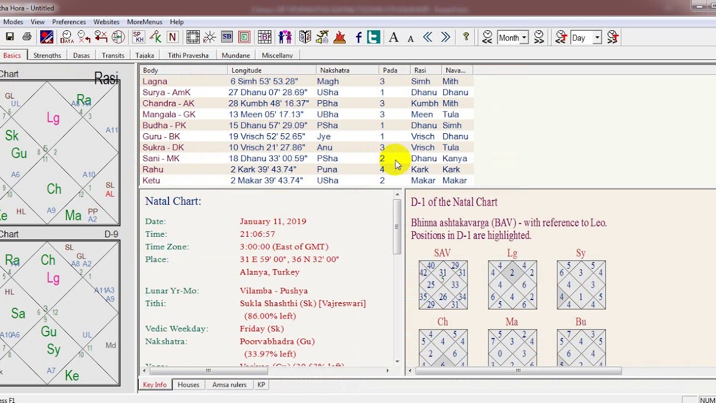This screenshot has height=403, width=716.
Task: Click the black grid chart icon
Action: [x=193, y=37]
